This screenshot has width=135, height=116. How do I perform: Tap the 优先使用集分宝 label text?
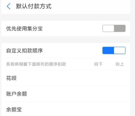coord(24,29)
